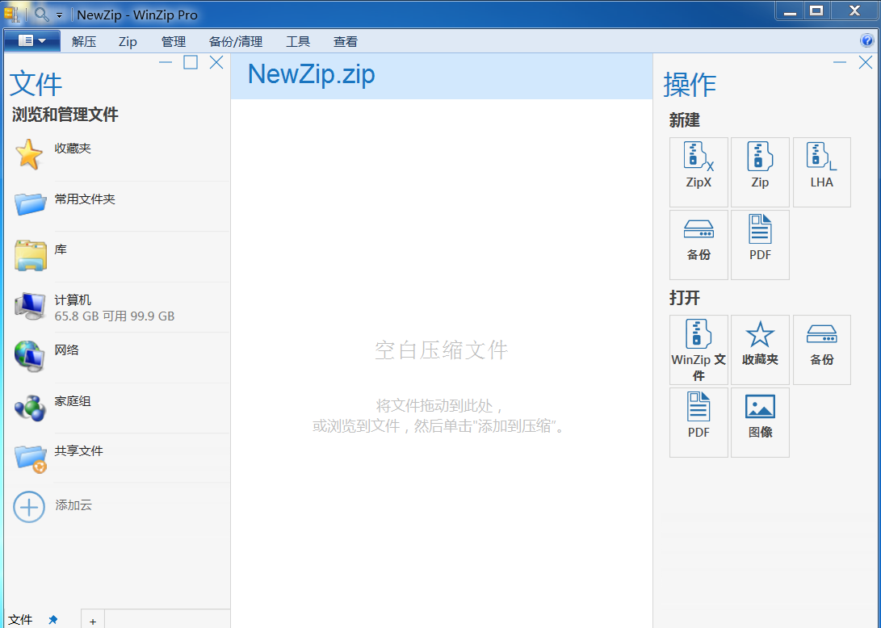
Task: Click the 文件 pane title
Action: 36,84
